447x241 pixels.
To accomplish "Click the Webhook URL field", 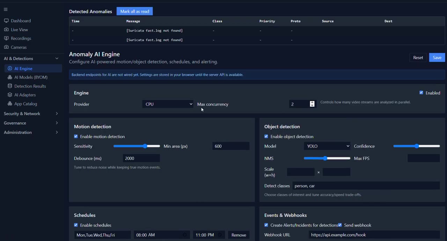I will tap(374, 235).
